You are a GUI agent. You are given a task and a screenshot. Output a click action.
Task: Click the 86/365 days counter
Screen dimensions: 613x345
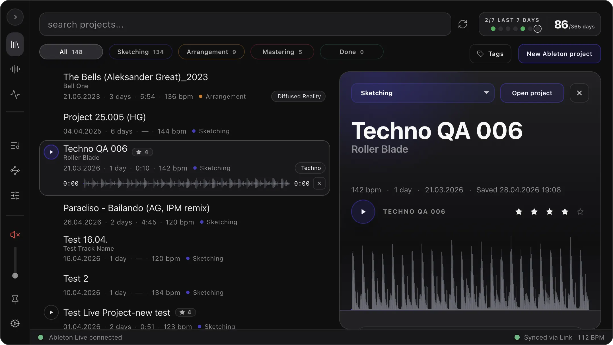(x=574, y=25)
